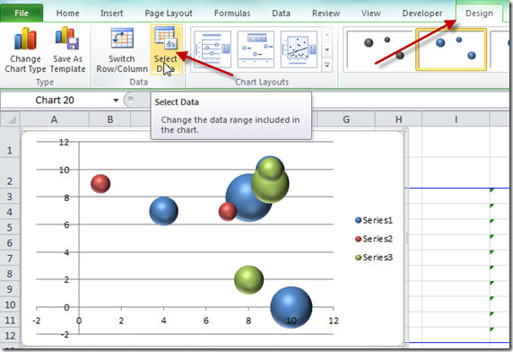513x352 pixels.
Task: Click the Series3 legend entry
Action: coord(374,258)
